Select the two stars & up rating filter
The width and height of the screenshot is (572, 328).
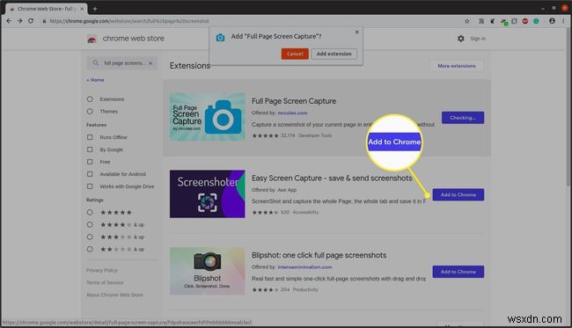click(90, 249)
